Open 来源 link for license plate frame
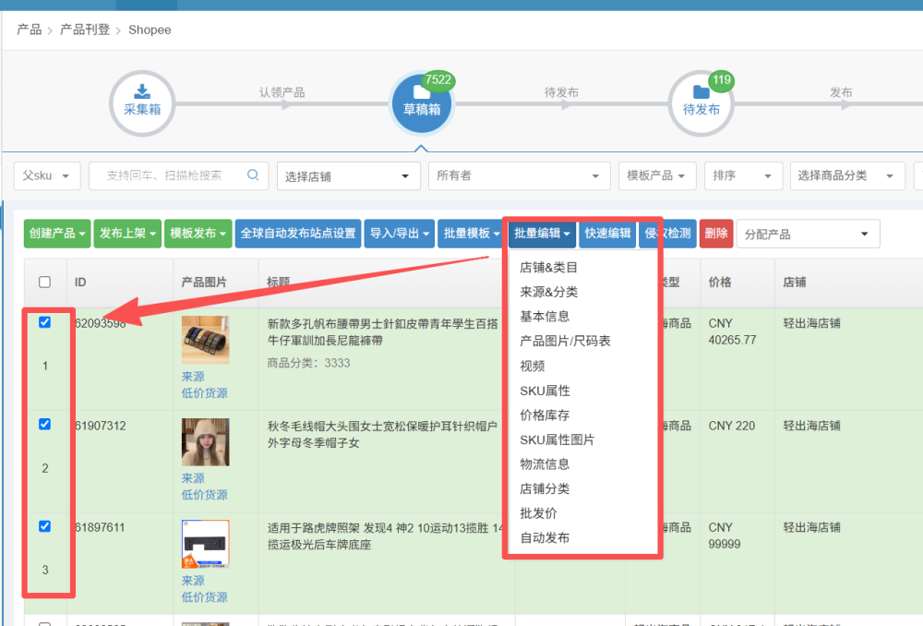Screen dimensions: 923x626 pyautogui.click(x=193, y=581)
